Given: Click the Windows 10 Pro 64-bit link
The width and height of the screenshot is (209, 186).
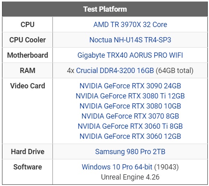Looking at the screenshot, I should [x=117, y=167].
